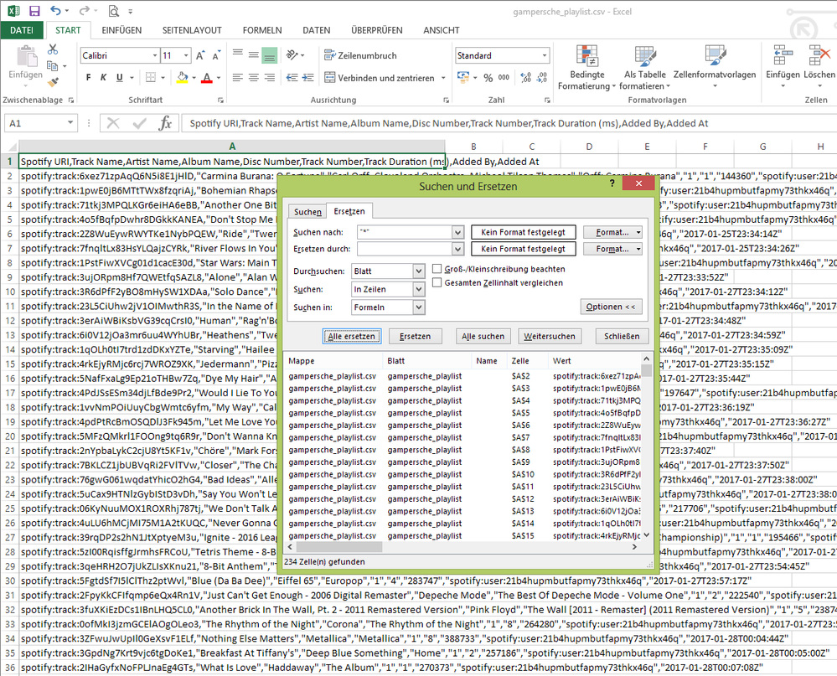Image resolution: width=837 pixels, height=676 pixels.
Task: Collapse dialog options with Optionen <<
Action: pyautogui.click(x=611, y=307)
